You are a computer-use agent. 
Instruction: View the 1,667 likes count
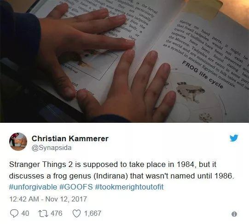pos(93,213)
